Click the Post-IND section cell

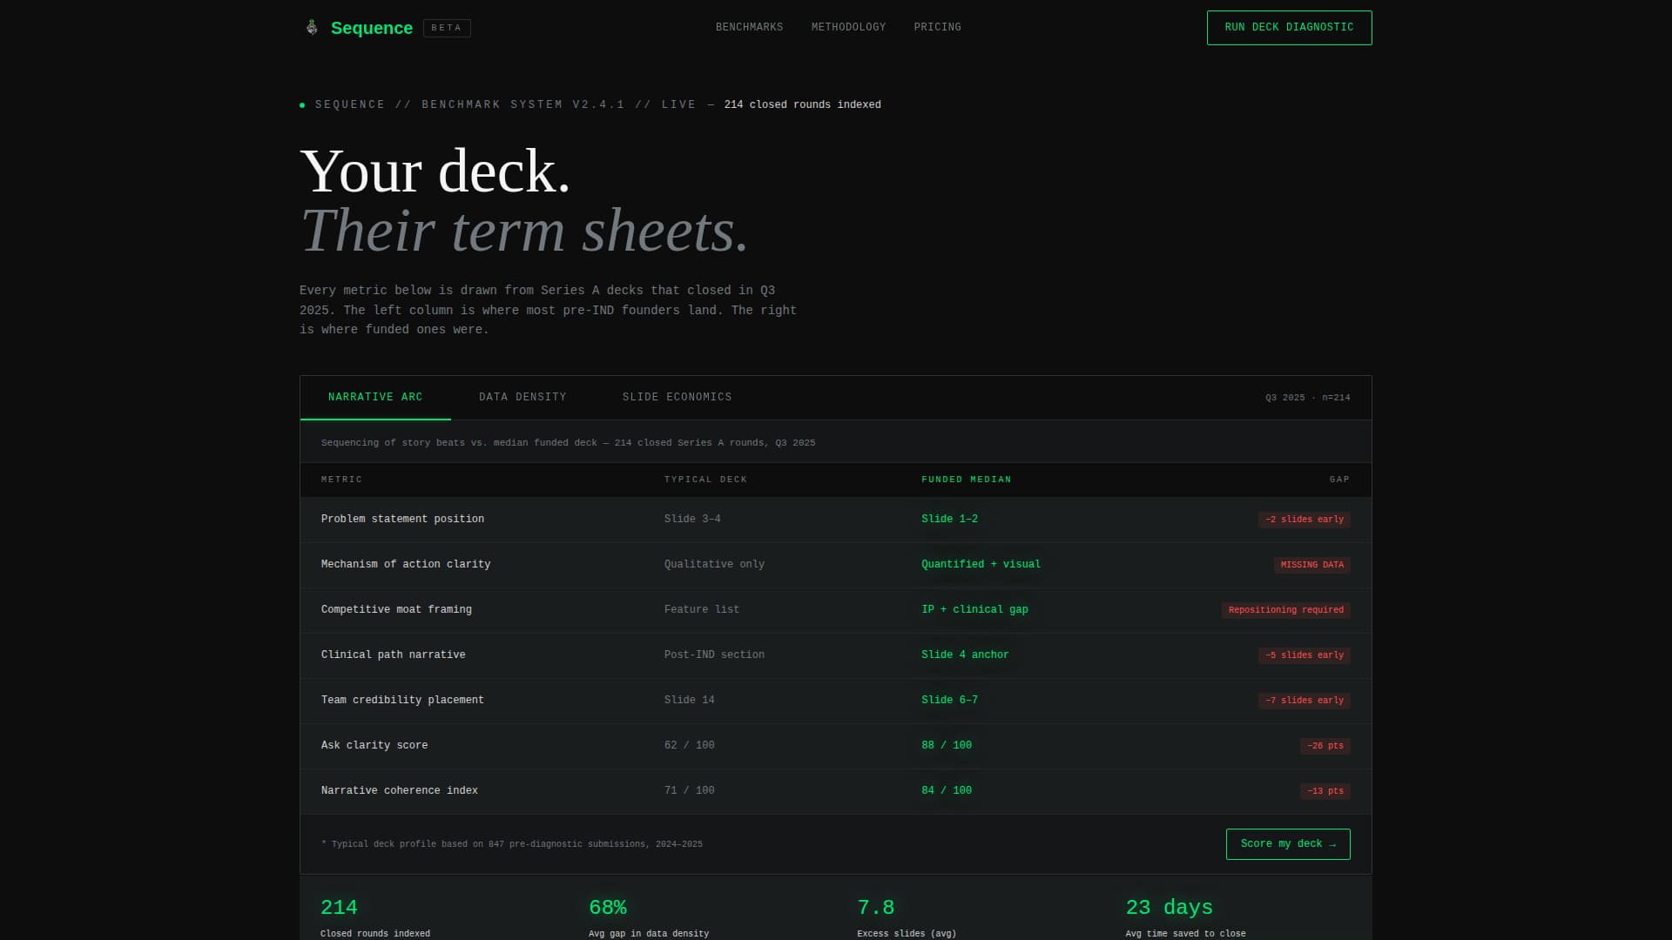coord(714,655)
